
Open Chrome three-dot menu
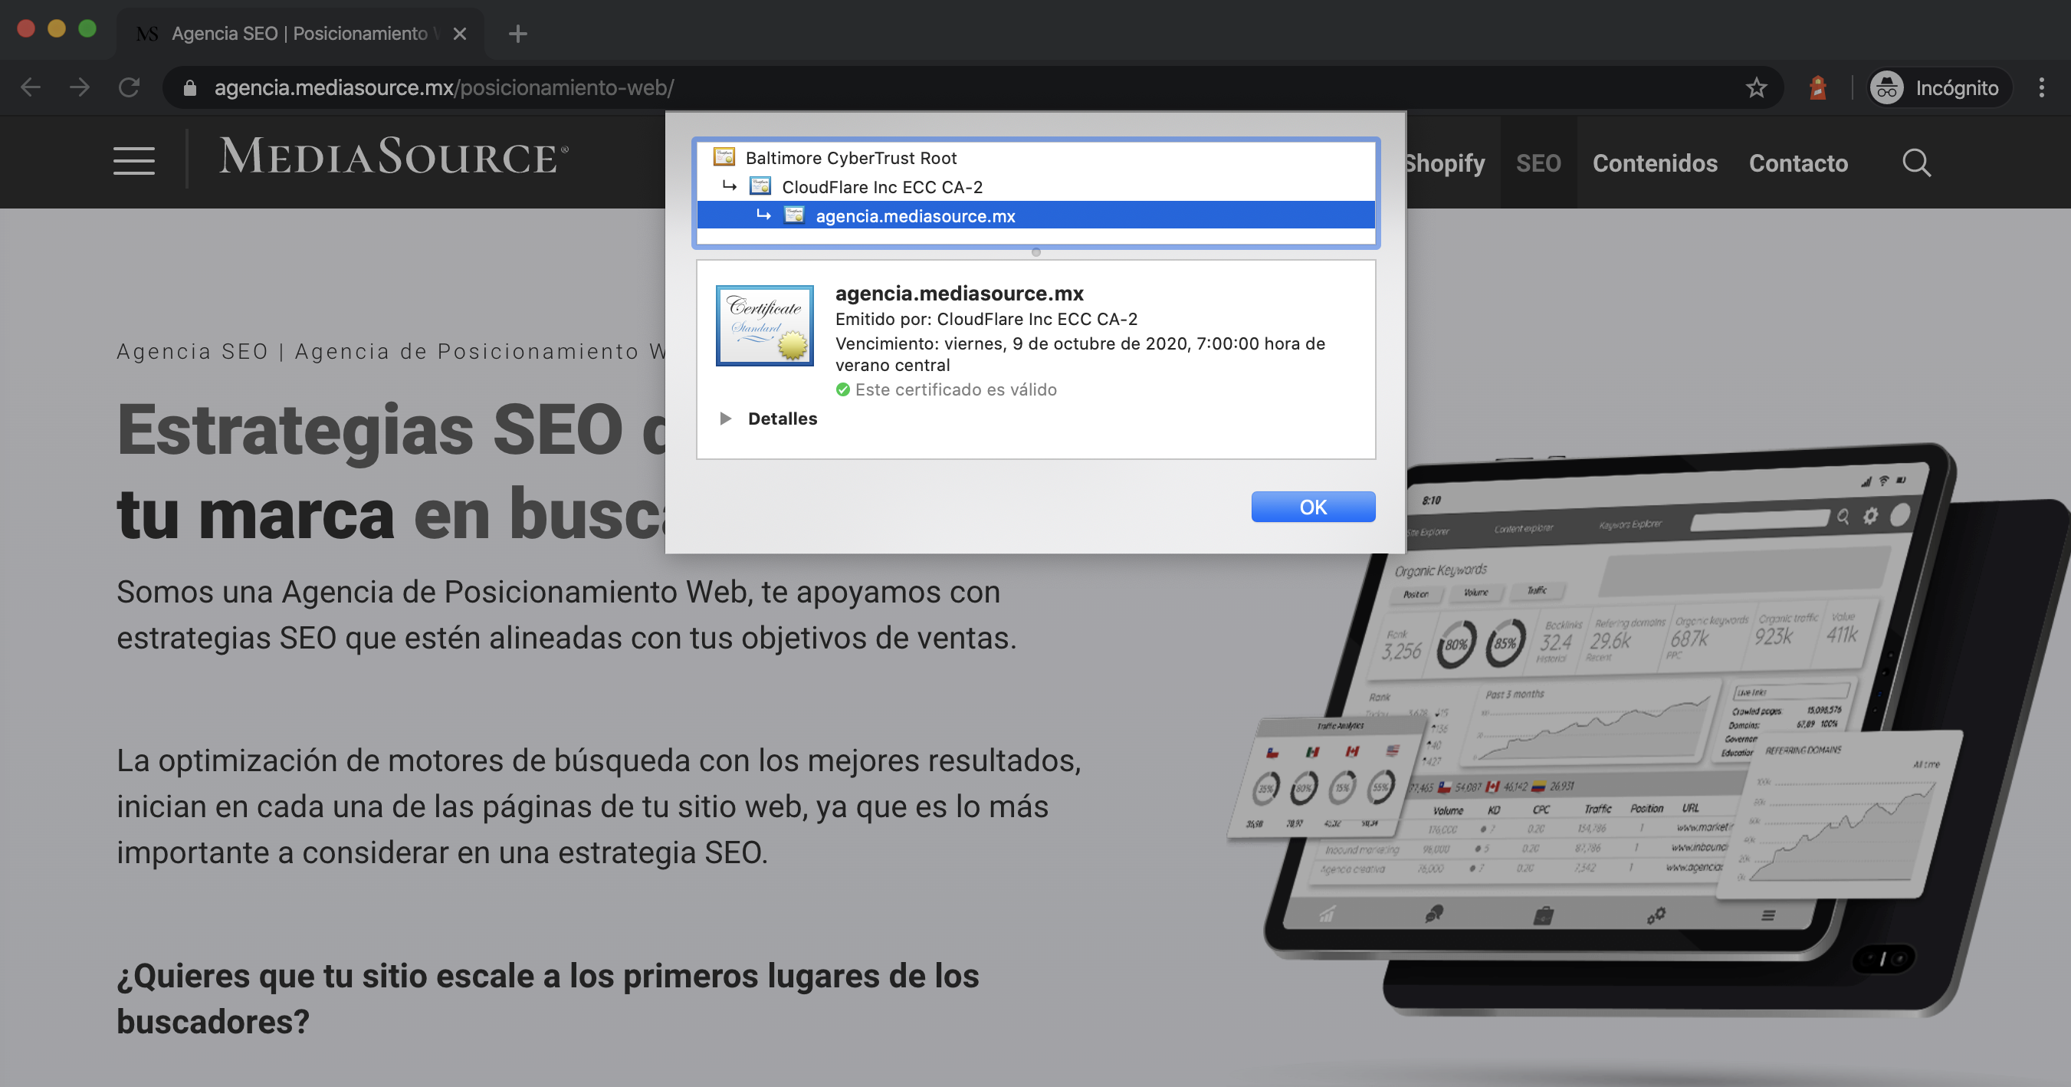[2041, 87]
